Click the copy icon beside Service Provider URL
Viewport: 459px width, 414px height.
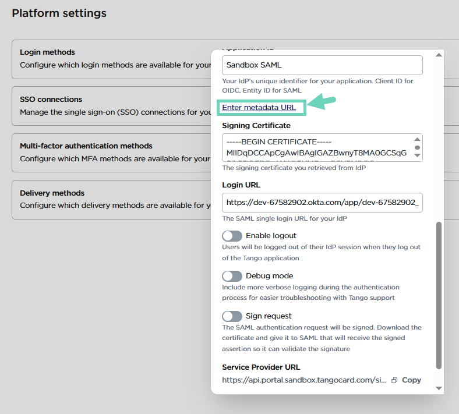(x=394, y=380)
